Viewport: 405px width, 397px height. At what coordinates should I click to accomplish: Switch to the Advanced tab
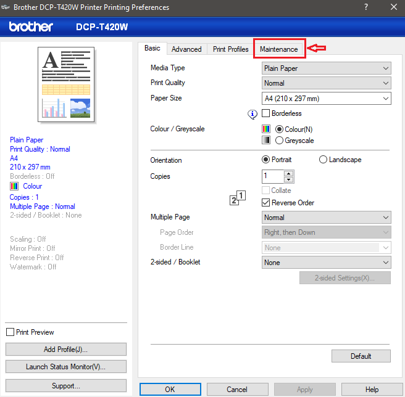pyautogui.click(x=186, y=49)
